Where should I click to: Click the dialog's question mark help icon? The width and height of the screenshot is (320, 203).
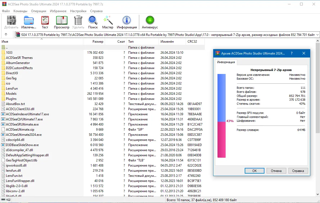click(x=292, y=53)
